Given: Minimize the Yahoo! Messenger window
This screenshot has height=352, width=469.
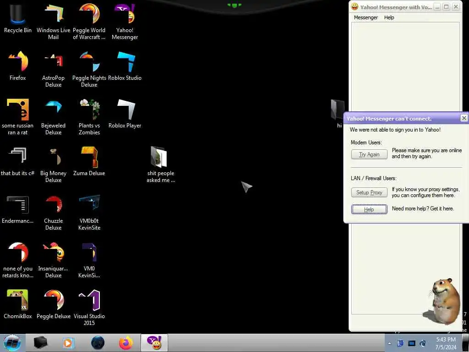Looking at the screenshot, I should point(437,6).
